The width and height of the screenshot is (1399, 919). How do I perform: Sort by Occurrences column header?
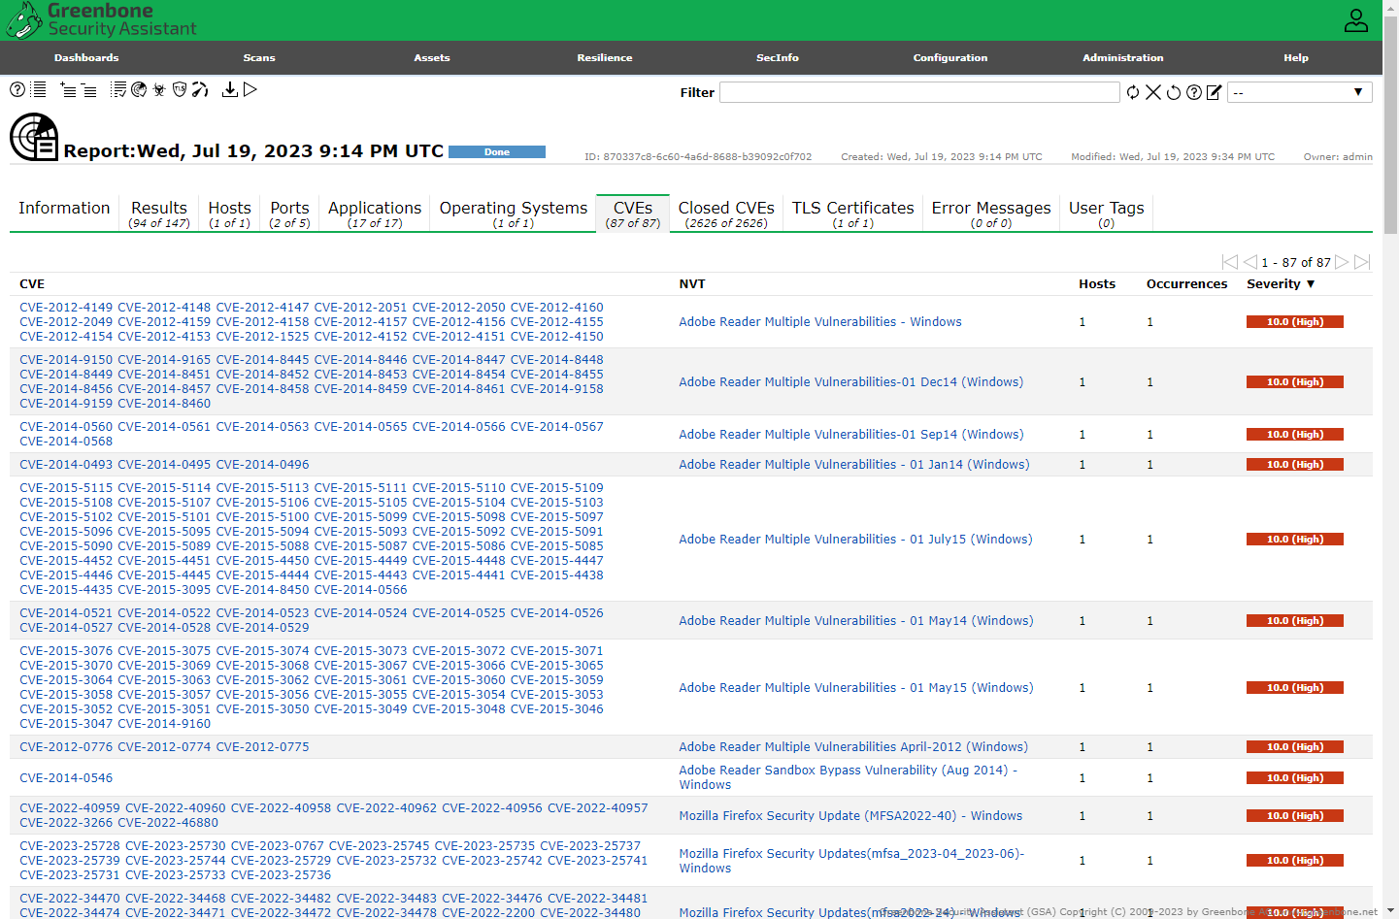click(1186, 284)
